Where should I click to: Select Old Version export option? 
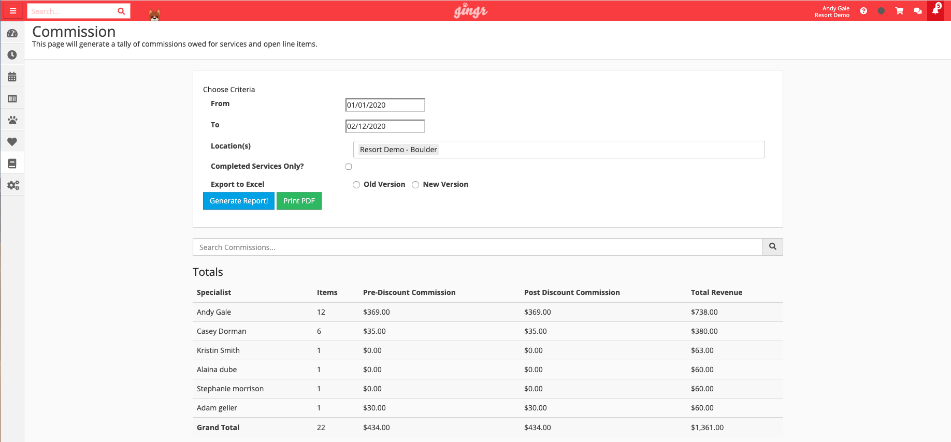point(356,185)
